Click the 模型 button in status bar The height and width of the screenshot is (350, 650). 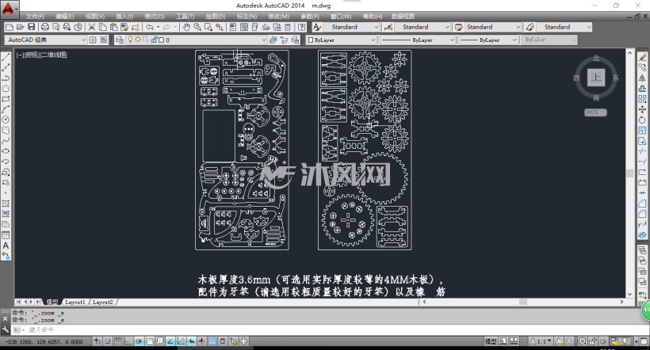click(x=491, y=341)
